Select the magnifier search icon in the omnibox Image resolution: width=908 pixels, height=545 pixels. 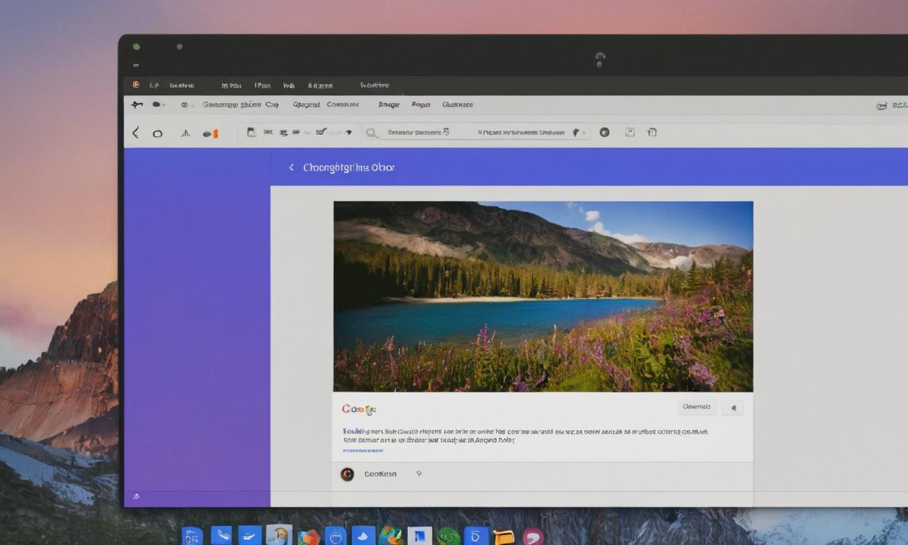point(372,132)
